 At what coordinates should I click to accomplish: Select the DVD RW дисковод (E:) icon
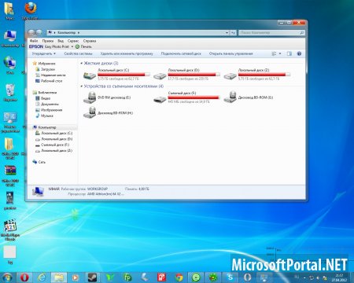(90, 97)
